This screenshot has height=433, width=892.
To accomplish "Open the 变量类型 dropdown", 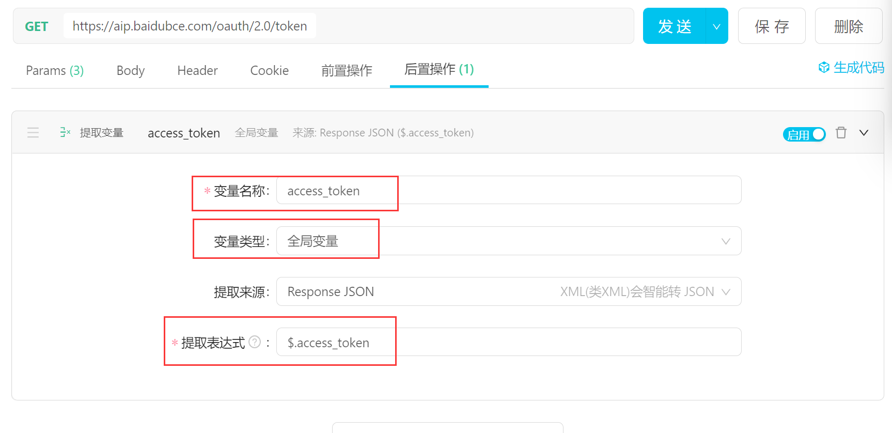I will click(509, 241).
